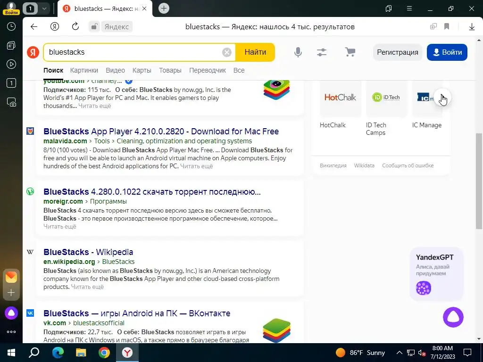Open the Wikidata source link
Image resolution: width=483 pixels, height=362 pixels.
coord(364,165)
